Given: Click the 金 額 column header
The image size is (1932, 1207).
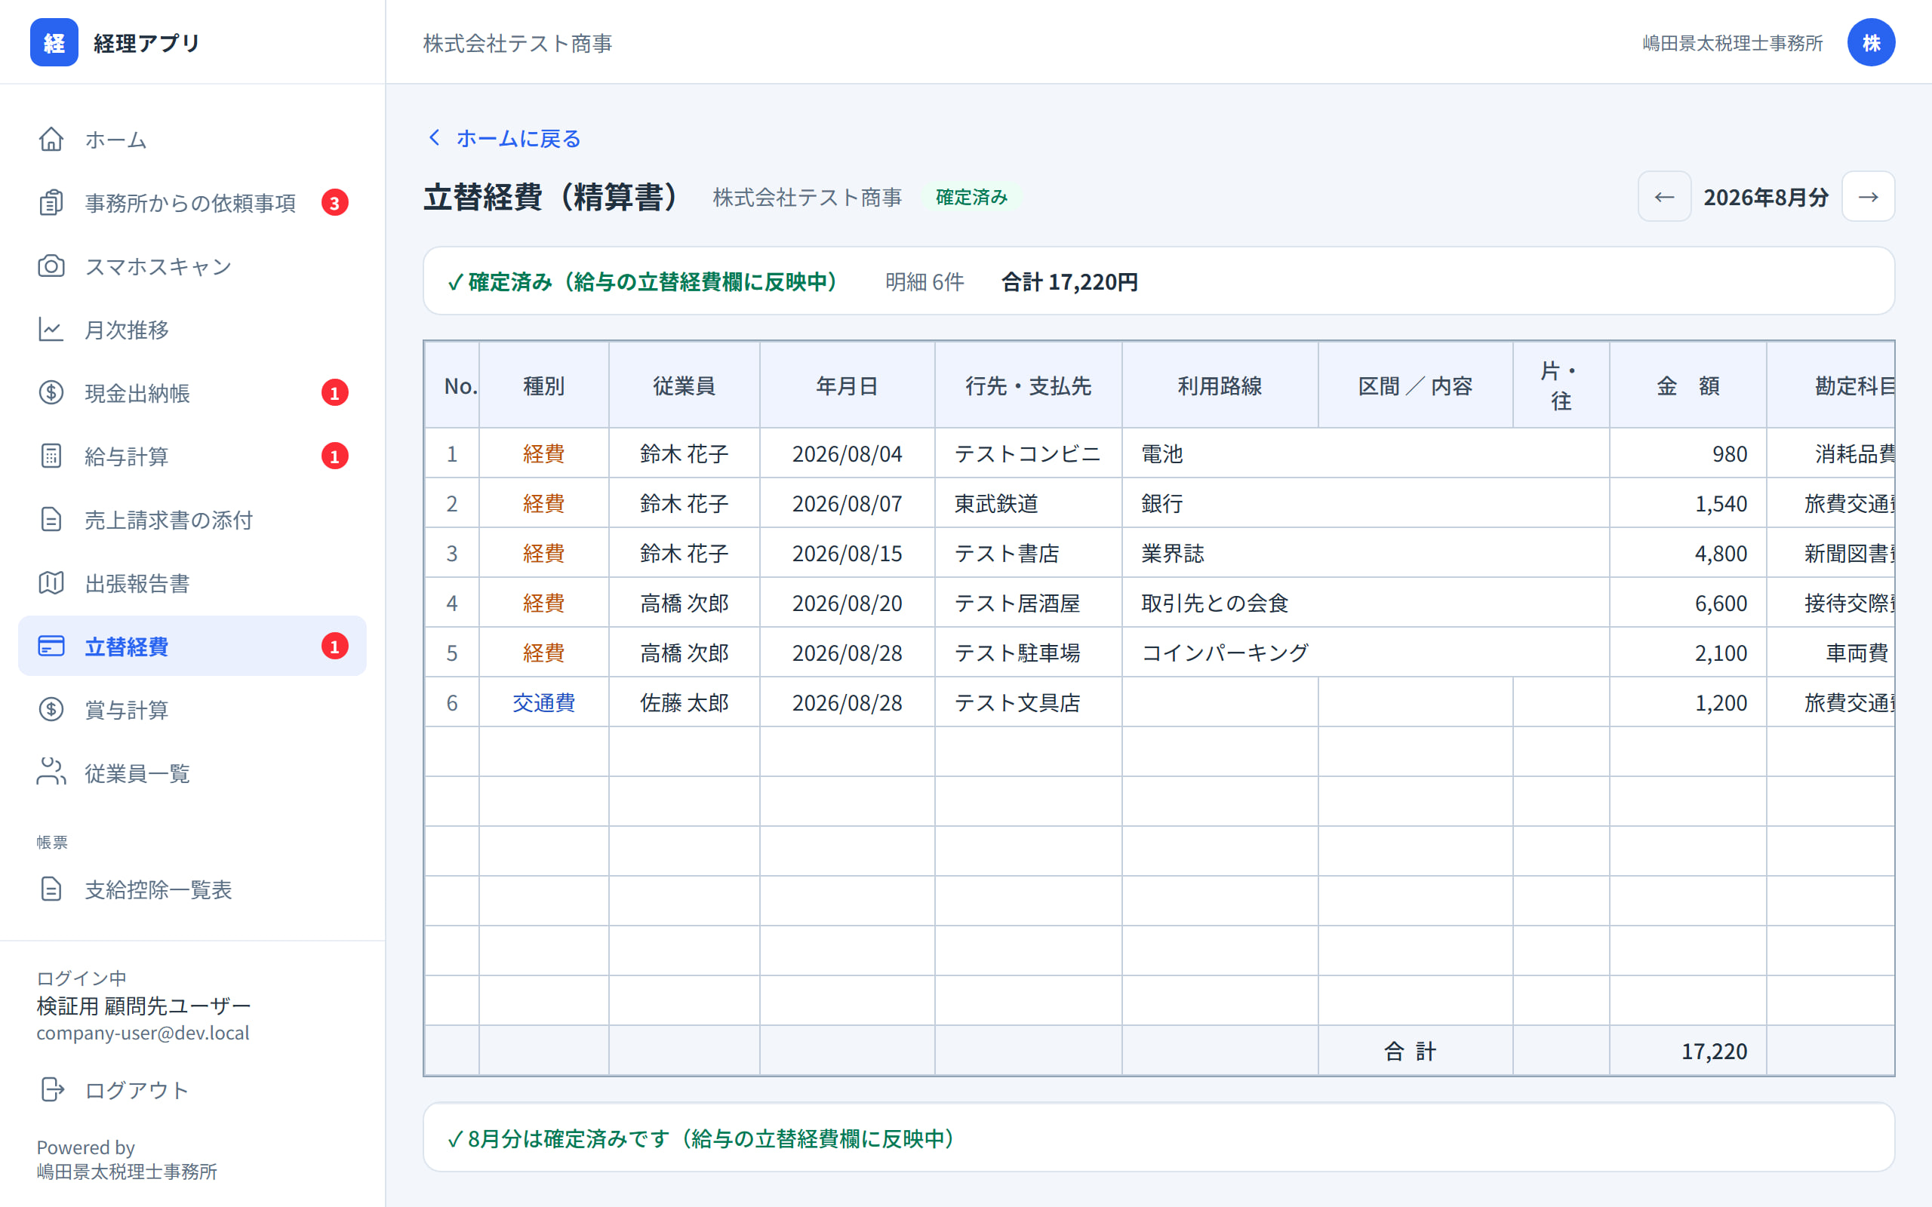Looking at the screenshot, I should (x=1687, y=385).
